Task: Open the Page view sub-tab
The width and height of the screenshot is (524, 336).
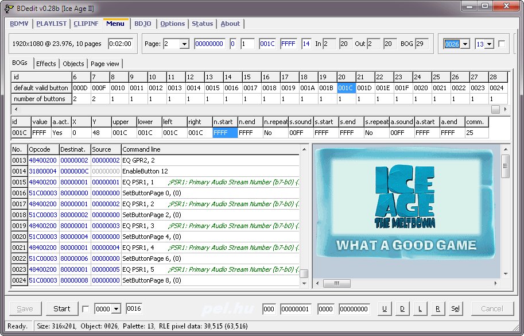Action: 105,64
